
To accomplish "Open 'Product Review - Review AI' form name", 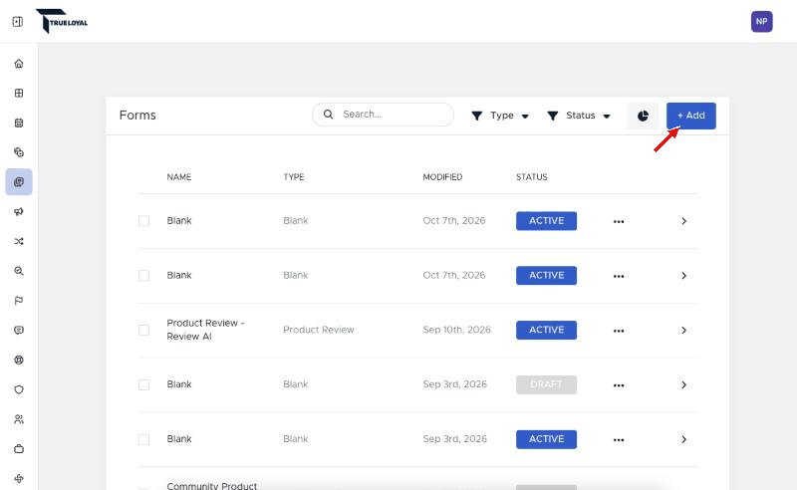I will pos(205,330).
